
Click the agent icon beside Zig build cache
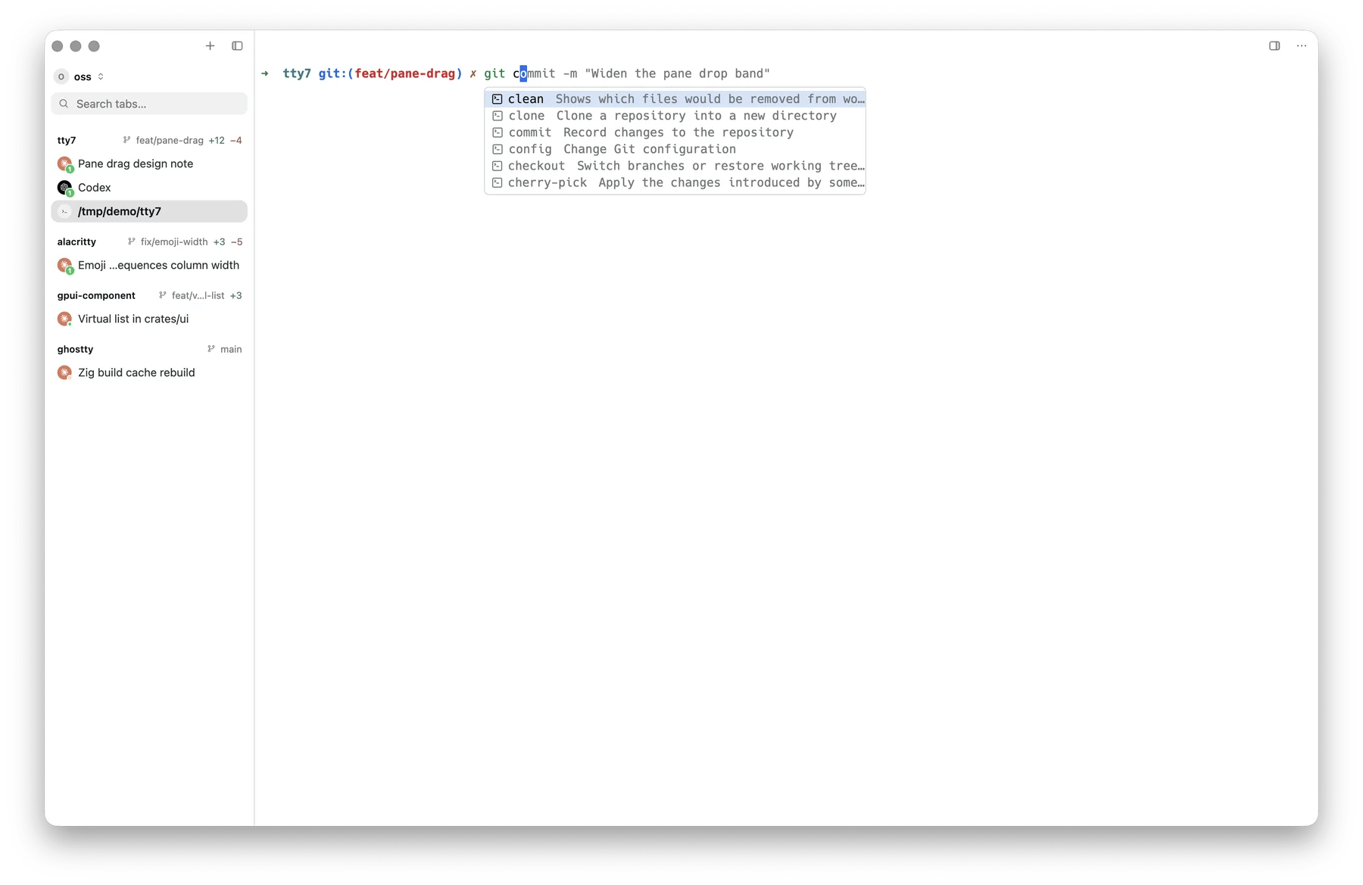[x=64, y=372]
